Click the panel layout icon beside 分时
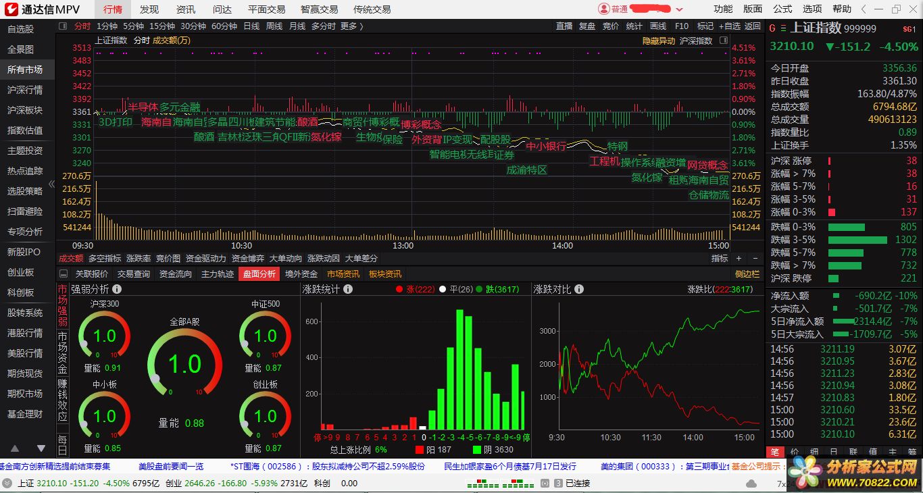This screenshot has height=493, width=923. point(63,26)
